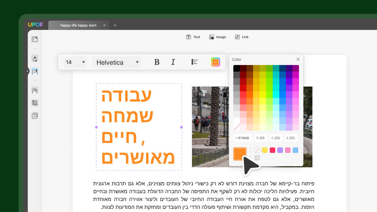Open the bottom sidebar conversion tool
The image size is (377, 212).
[35, 116]
